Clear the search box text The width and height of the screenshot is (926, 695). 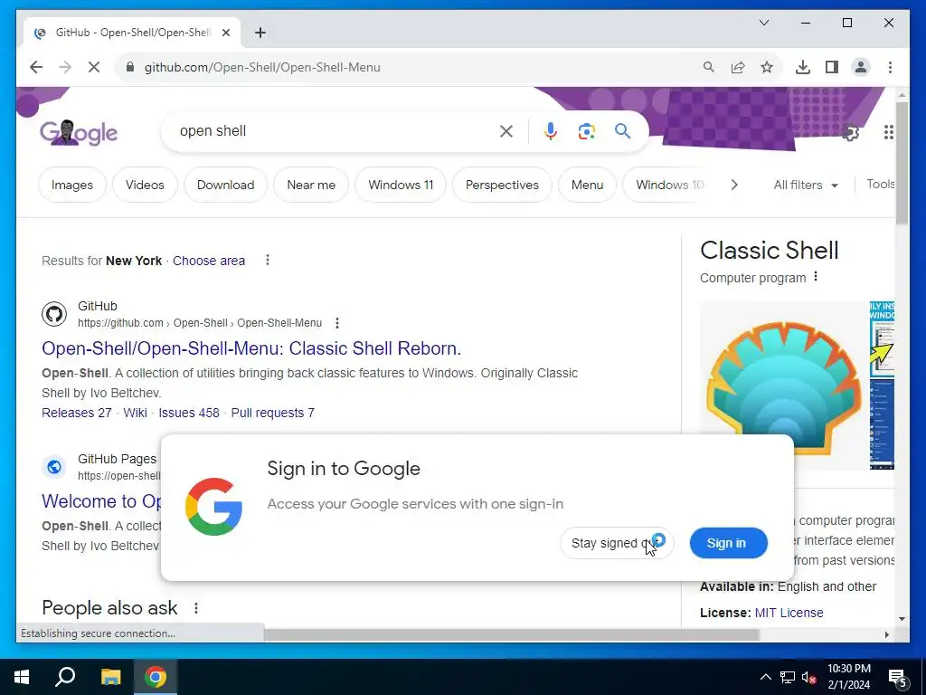pyautogui.click(x=506, y=131)
